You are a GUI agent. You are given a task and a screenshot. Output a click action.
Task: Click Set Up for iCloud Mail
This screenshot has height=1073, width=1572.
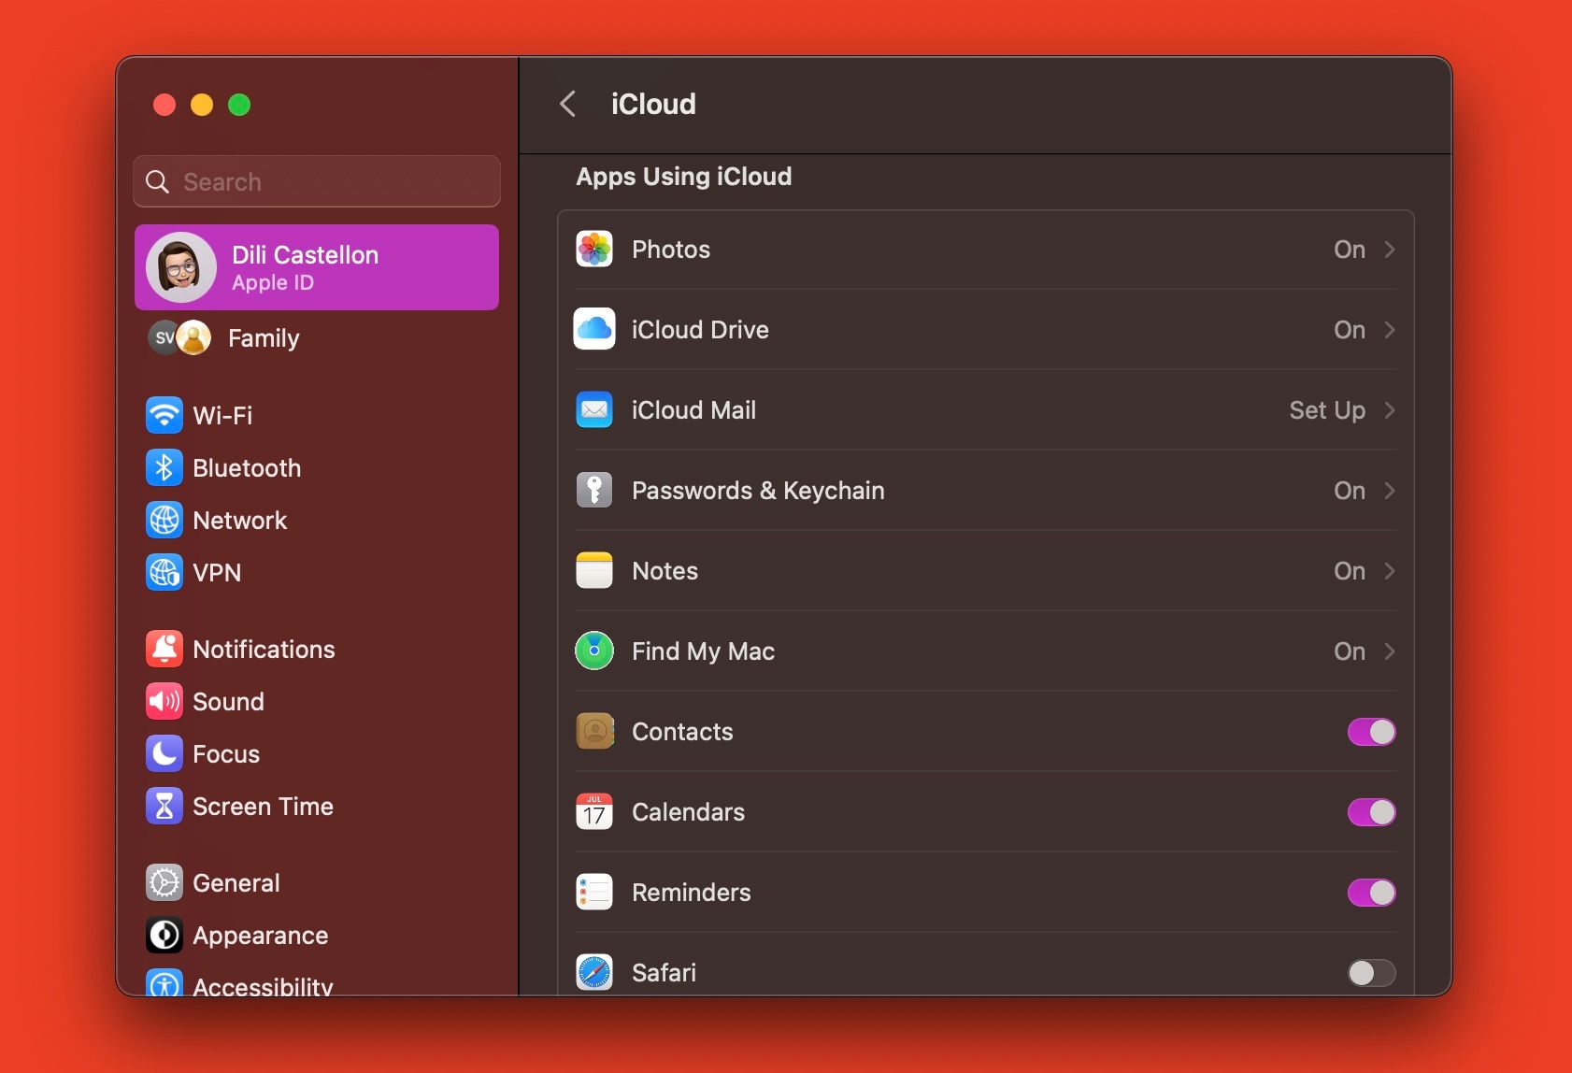point(1328,409)
